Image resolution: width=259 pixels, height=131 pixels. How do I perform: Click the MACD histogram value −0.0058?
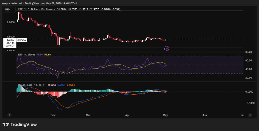pyautogui.click(x=52, y=85)
